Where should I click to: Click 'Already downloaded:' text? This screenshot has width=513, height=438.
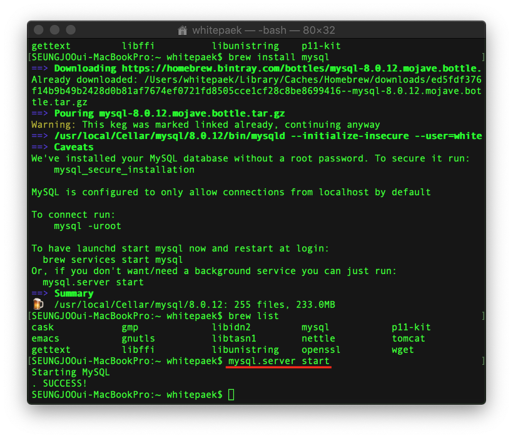[84, 80]
